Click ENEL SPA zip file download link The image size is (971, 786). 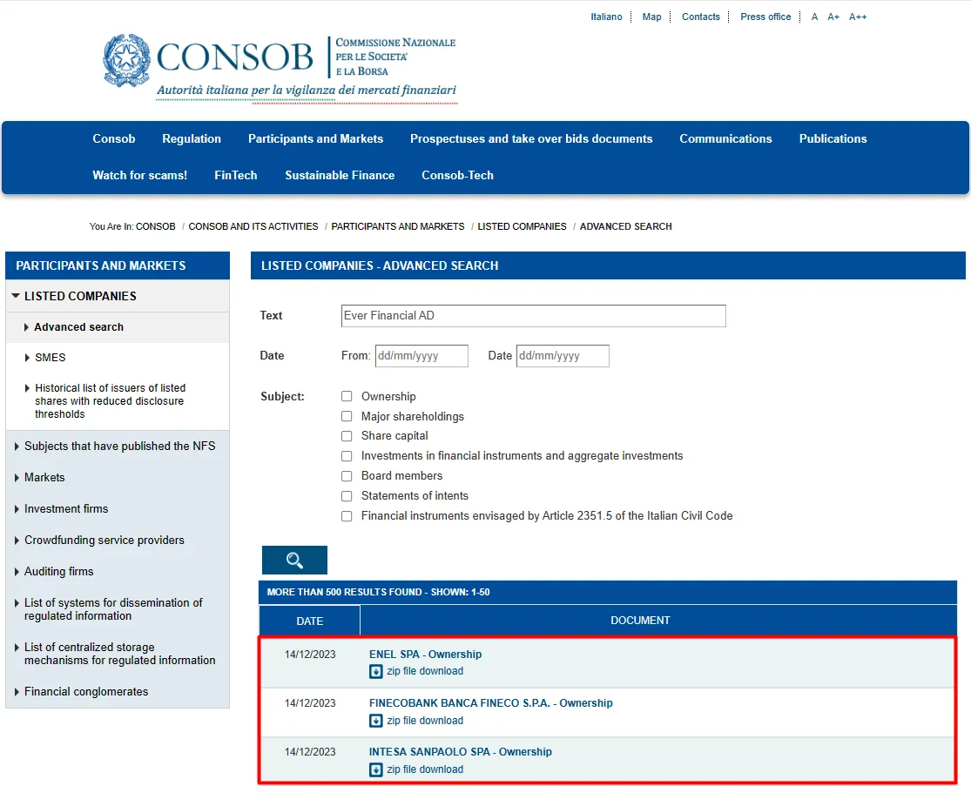(425, 671)
